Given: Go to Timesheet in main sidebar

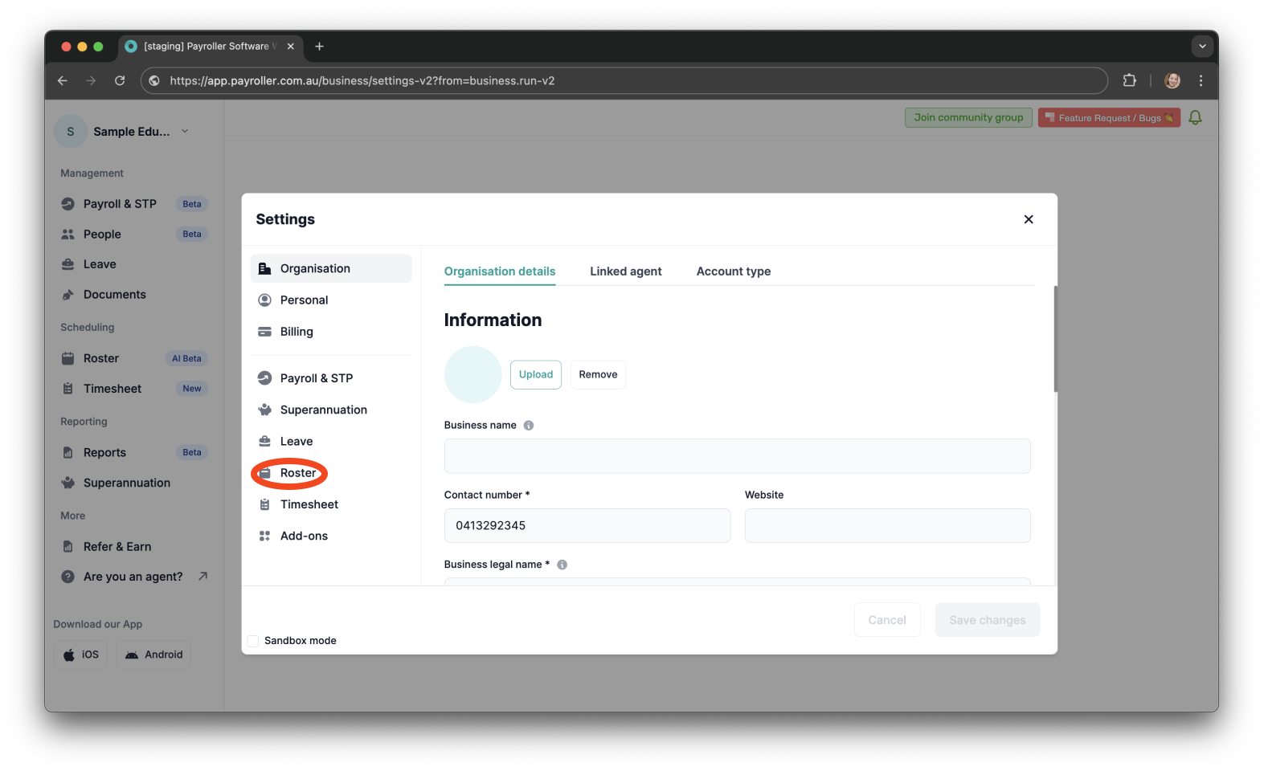Looking at the screenshot, I should click(x=134, y=389).
